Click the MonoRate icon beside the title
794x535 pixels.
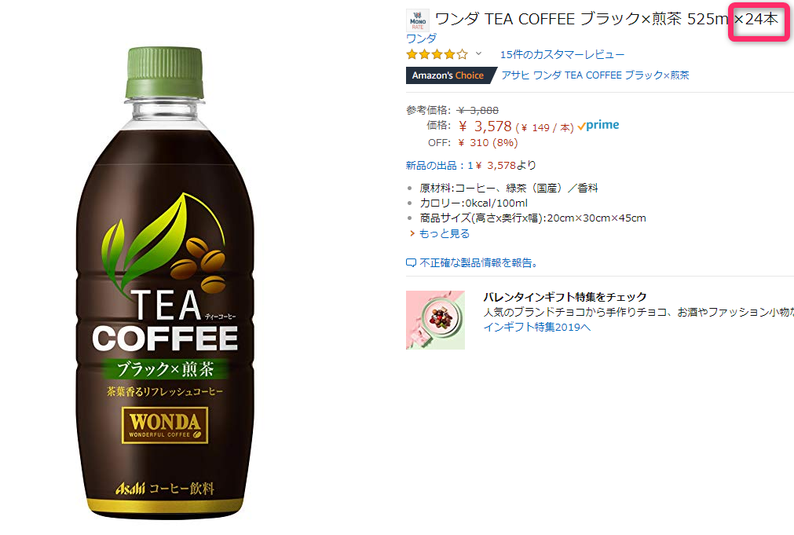point(418,20)
